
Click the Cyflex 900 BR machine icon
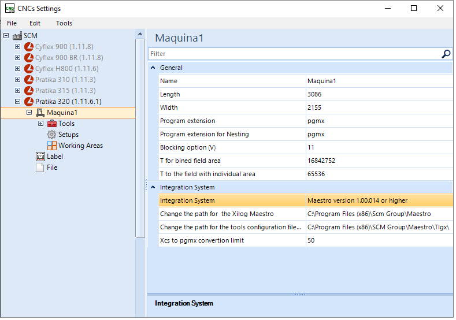click(x=29, y=58)
